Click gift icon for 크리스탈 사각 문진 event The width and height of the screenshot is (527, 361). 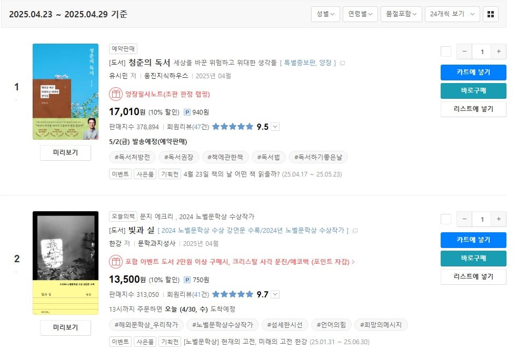(x=116, y=262)
